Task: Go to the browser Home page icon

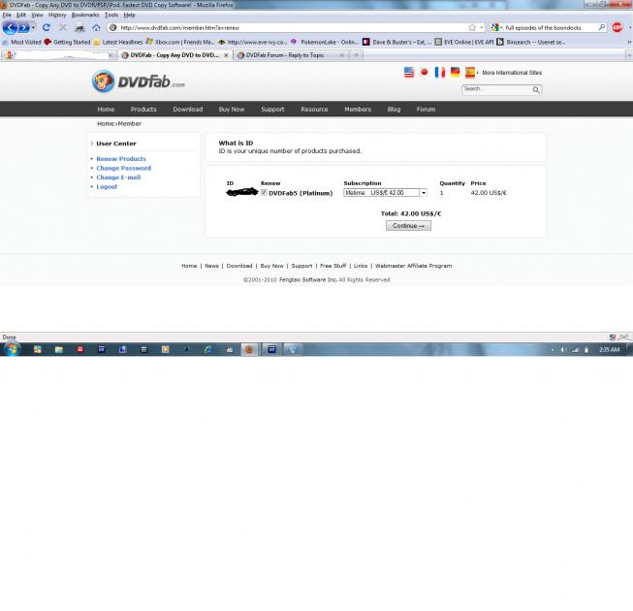Action: (96, 27)
